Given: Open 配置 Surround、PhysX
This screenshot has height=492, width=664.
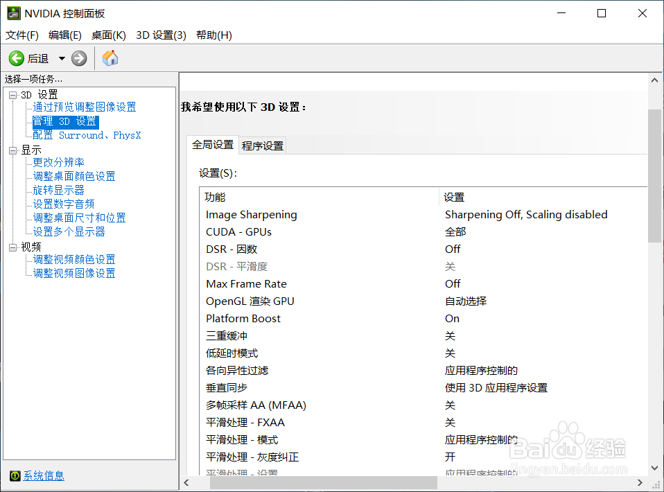Looking at the screenshot, I should 87,136.
